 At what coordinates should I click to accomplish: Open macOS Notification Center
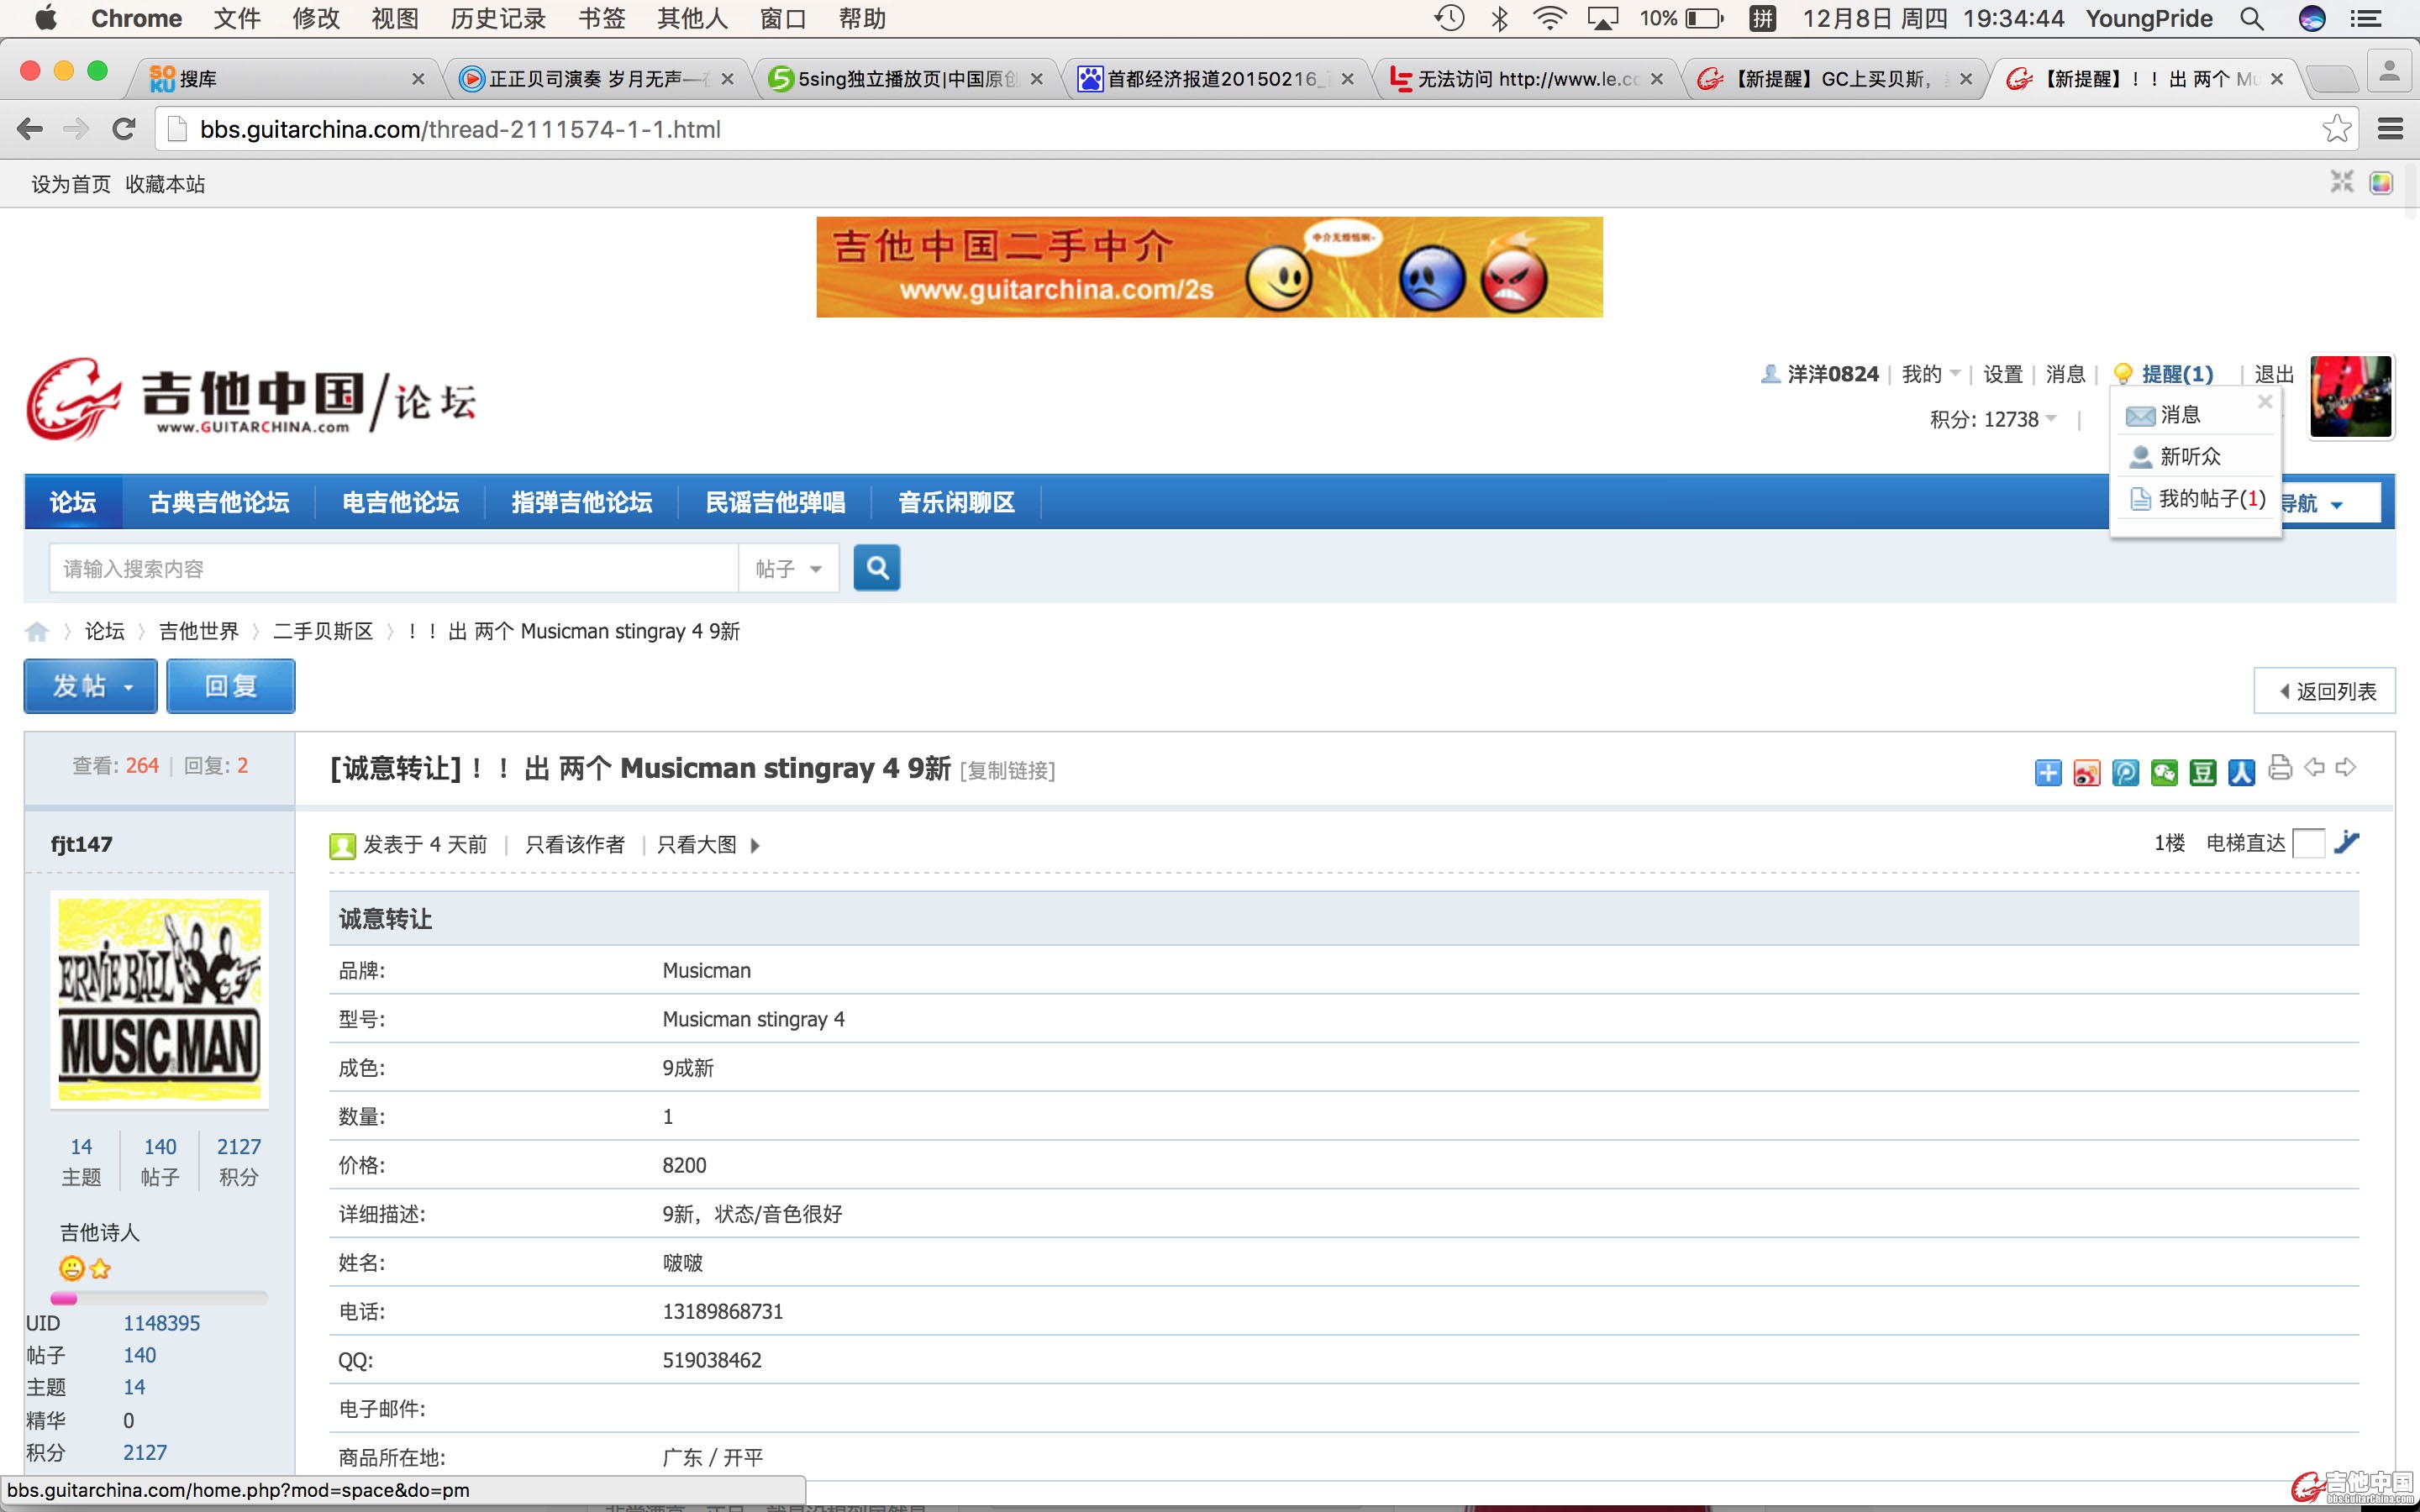(x=2365, y=18)
